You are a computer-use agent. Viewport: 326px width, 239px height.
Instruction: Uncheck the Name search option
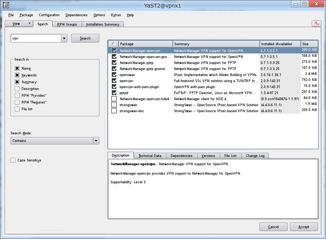pos(17,69)
